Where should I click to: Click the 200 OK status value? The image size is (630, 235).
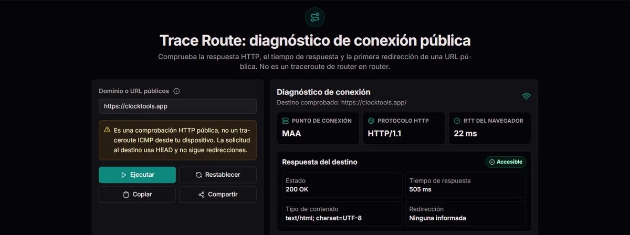tap(298, 189)
